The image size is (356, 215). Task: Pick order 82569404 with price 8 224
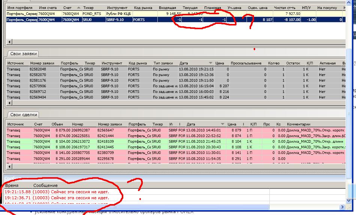point(112,97)
